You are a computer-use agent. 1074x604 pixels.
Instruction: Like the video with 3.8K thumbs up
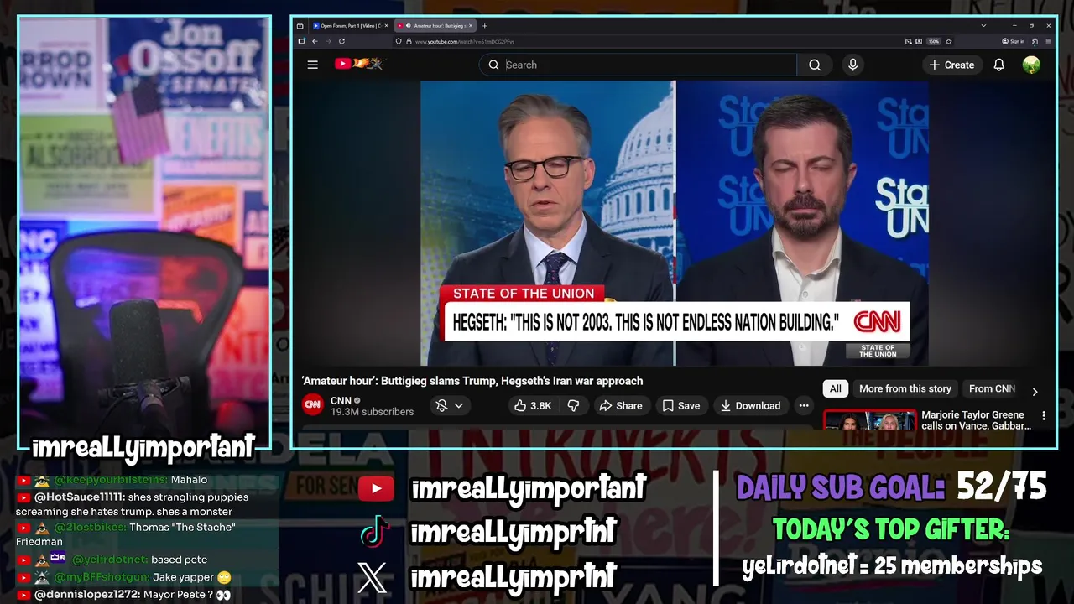tap(533, 405)
